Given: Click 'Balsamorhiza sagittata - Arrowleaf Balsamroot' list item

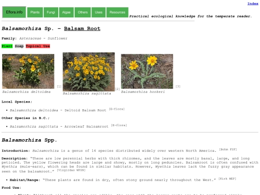Looking at the screenshot, I should coord(59,127).
